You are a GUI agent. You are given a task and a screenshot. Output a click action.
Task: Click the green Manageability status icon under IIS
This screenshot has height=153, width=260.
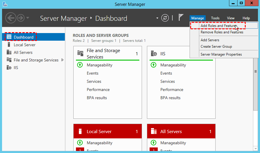pos(153,65)
